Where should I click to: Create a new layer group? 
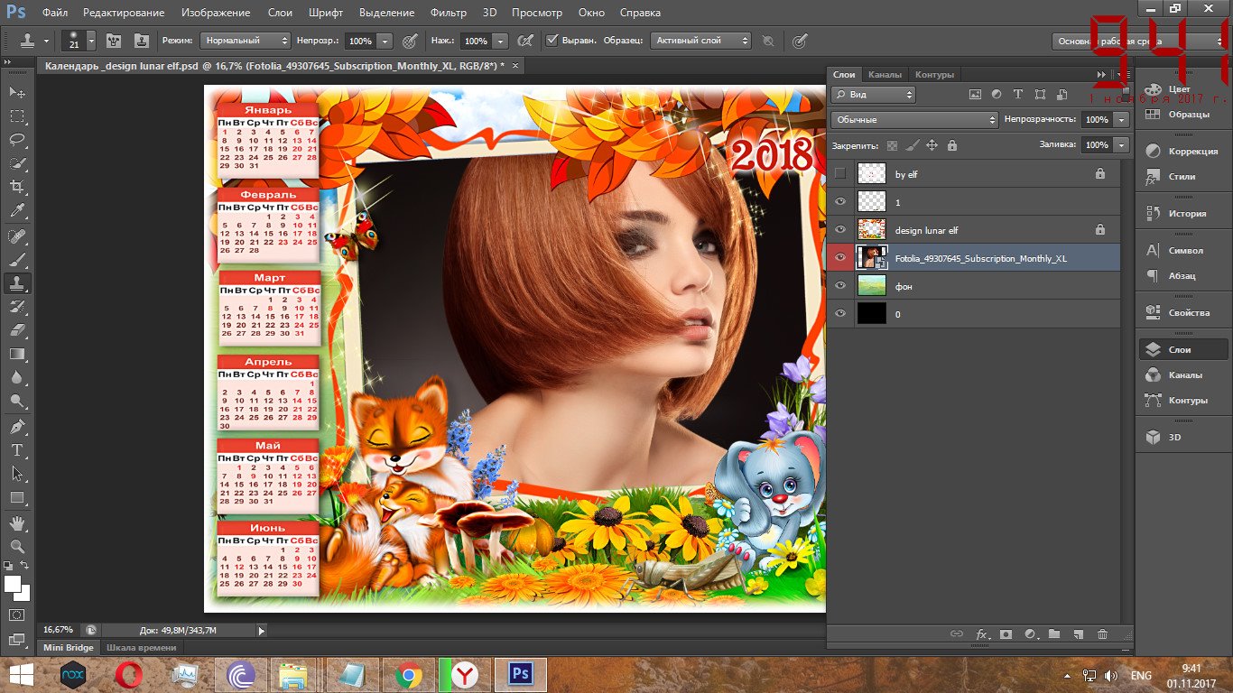[1053, 634]
